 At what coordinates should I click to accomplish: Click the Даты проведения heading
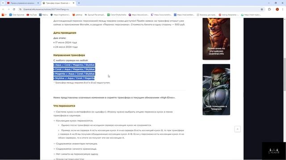coord(65,33)
